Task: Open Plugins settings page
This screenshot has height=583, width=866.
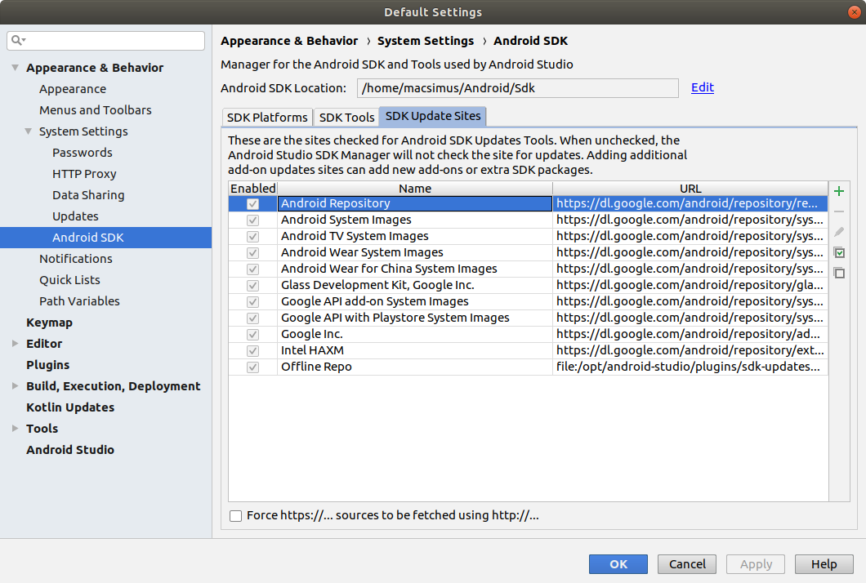Action: pyautogui.click(x=48, y=365)
